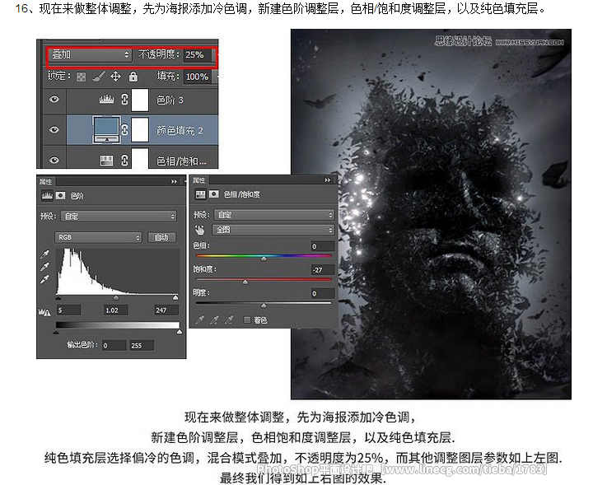
Task: Toggle lock all padlock icon
Action: (133, 77)
